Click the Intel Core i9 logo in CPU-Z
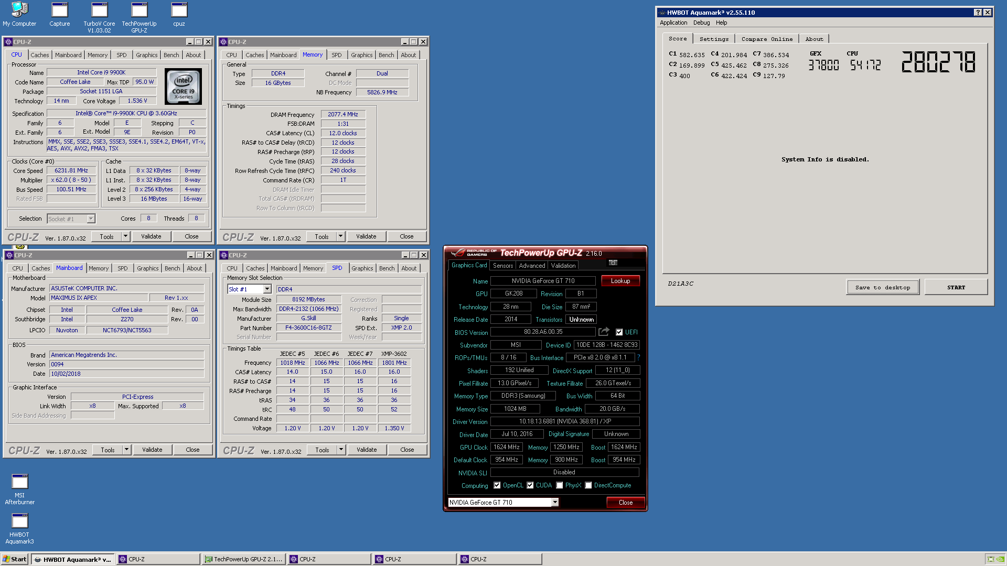The height and width of the screenshot is (566, 1007). [x=184, y=86]
